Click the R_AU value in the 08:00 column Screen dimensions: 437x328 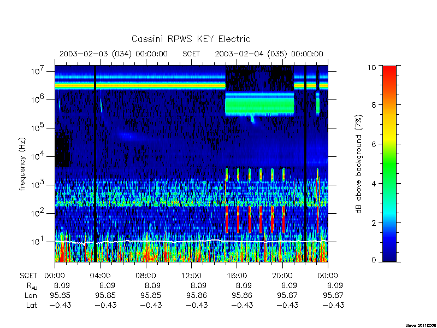tap(152, 285)
